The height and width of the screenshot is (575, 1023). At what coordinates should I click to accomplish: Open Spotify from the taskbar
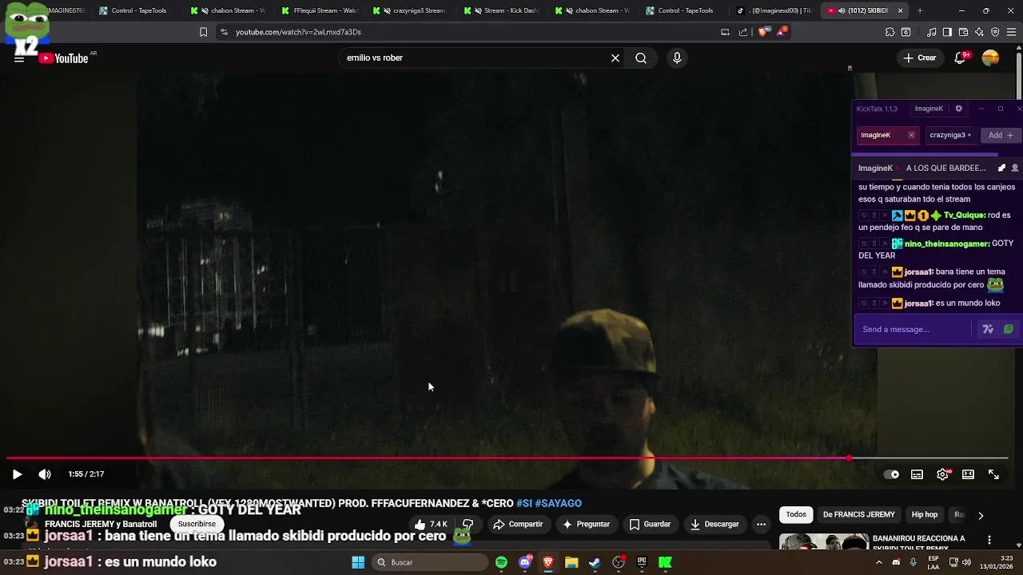[x=501, y=562]
